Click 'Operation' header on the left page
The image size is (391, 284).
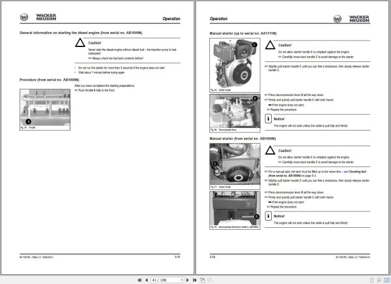[171, 19]
